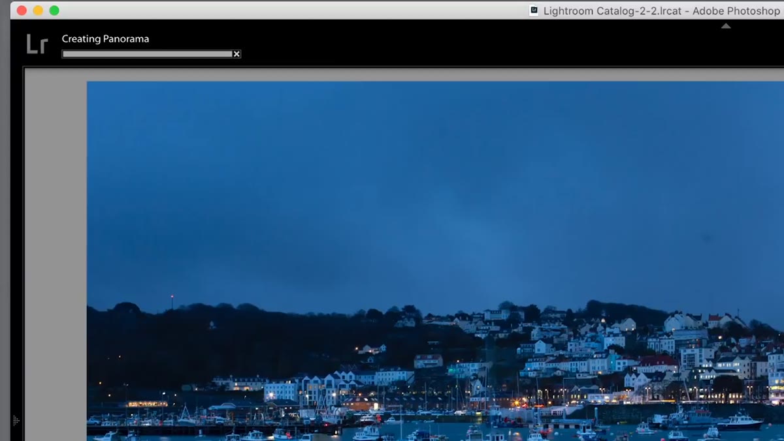Image resolution: width=784 pixels, height=441 pixels.
Task: Click the Lr identity plate logo
Action: 37,44
